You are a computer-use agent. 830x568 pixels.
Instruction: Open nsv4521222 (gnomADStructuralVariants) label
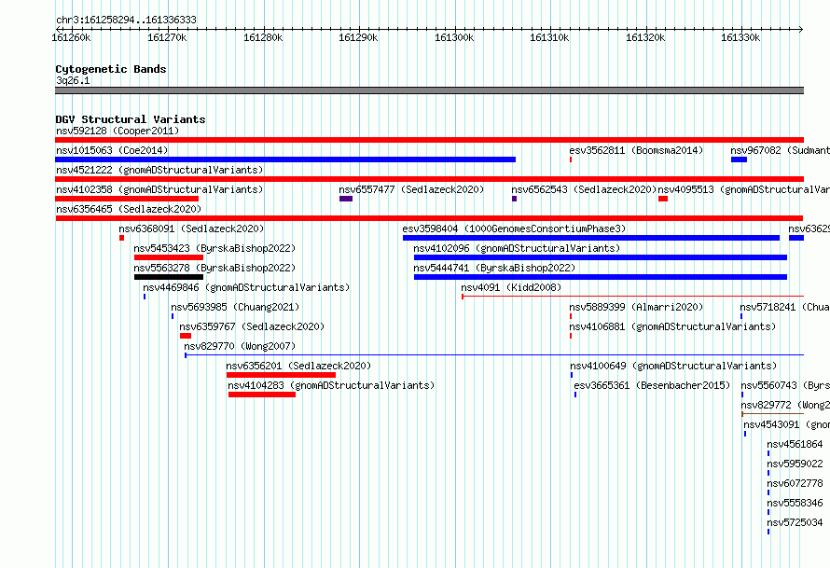pos(159,170)
